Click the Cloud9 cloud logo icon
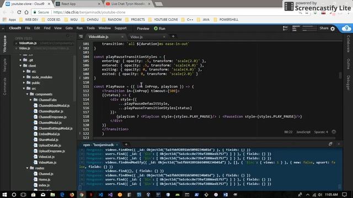This screenshot has height=198, width=353. tap(346, 29)
